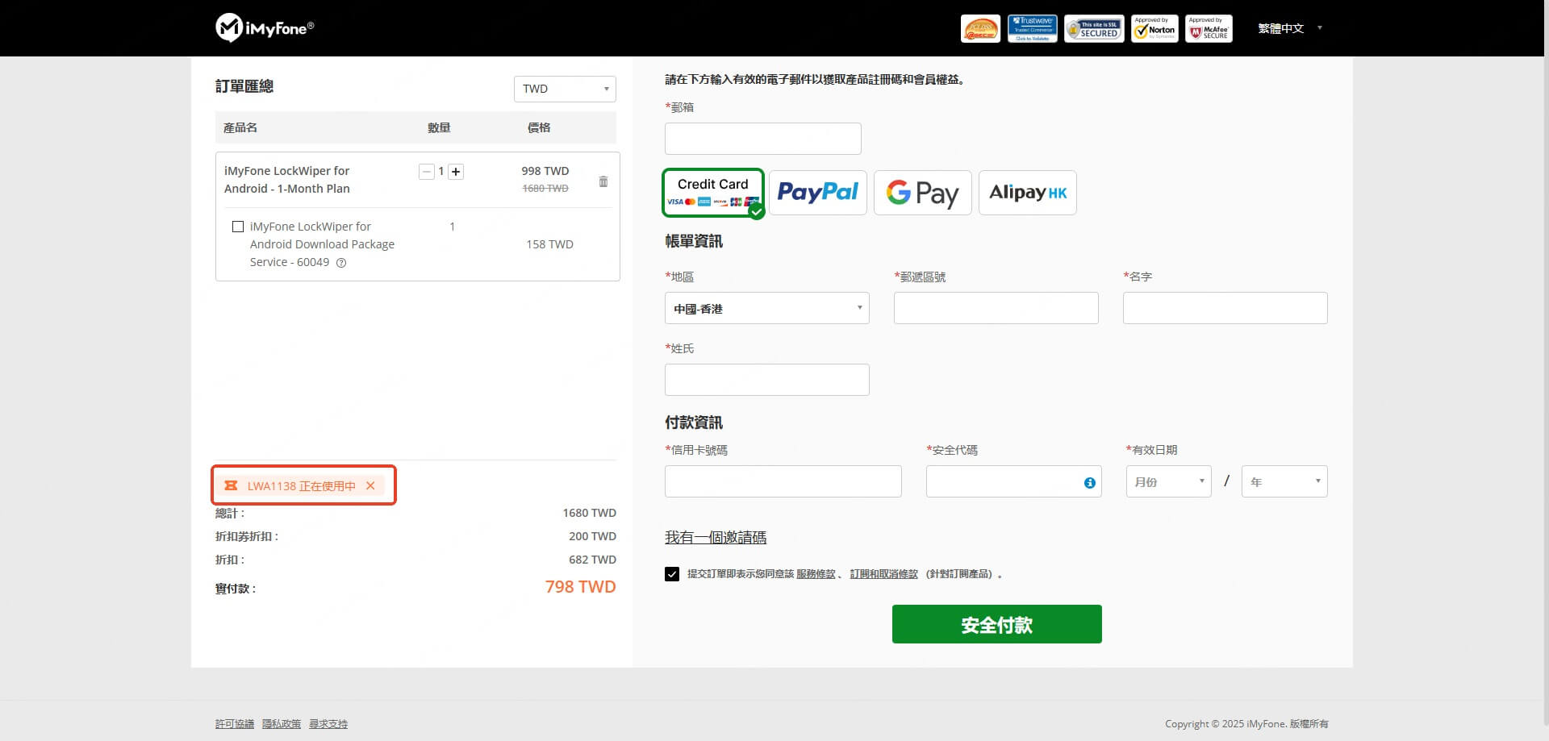Click the security code info icon

click(1089, 482)
